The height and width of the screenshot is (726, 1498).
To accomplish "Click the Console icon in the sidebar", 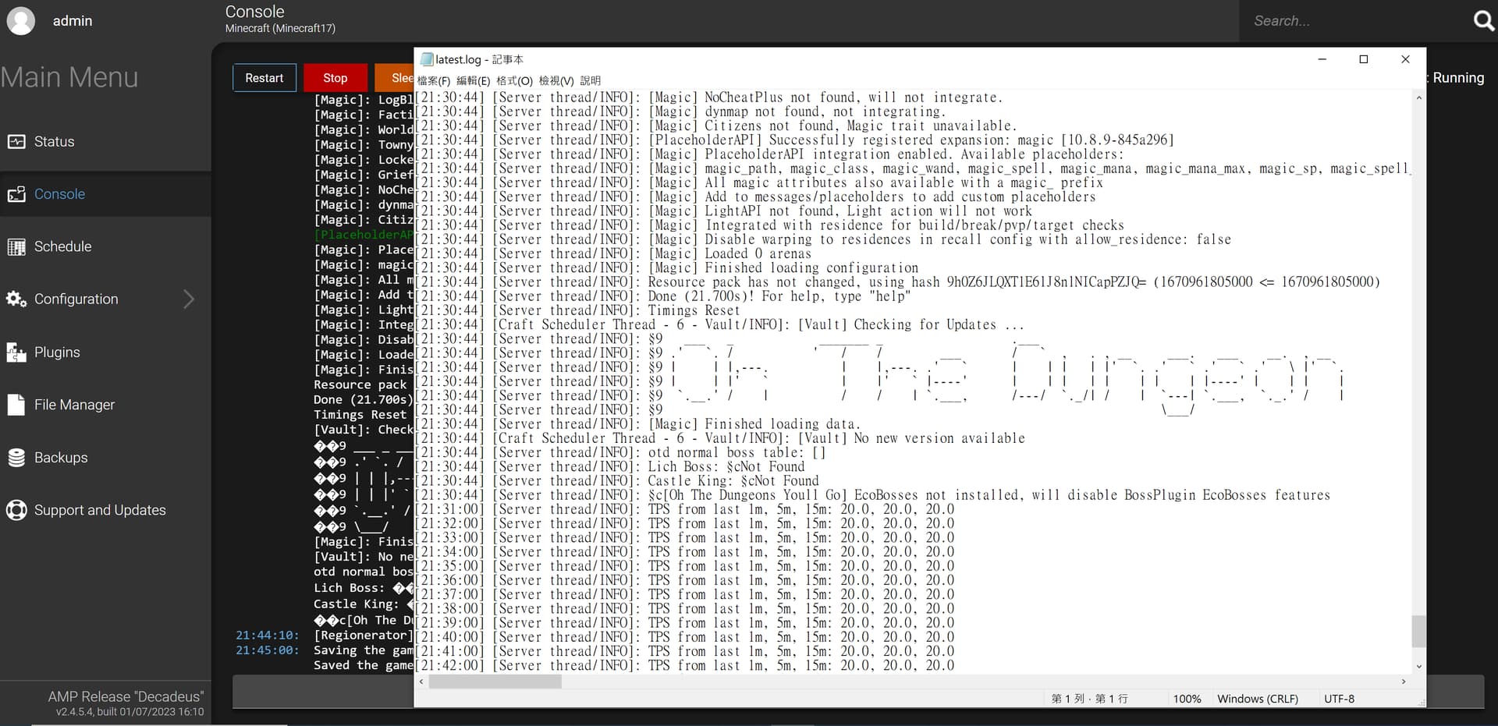I will click(16, 194).
